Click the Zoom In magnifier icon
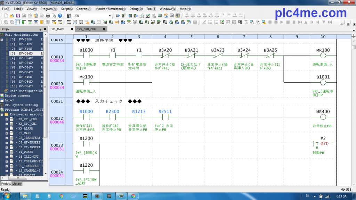Screen dimensions: 356x200 (6, 22)
